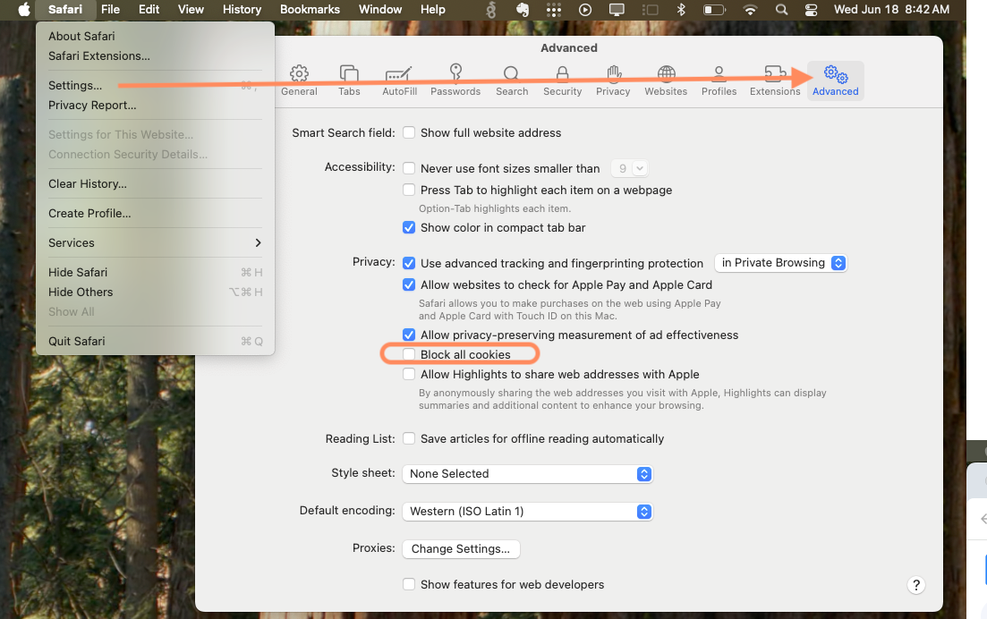Open the Privacy settings pane

coord(613,81)
